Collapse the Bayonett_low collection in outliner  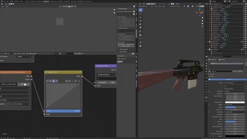208,42
